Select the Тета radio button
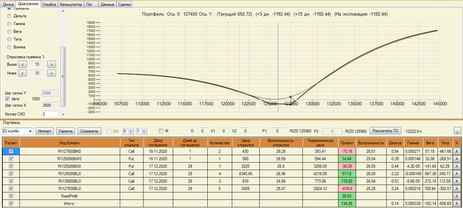Screen dimensions: 463x208 (x=9, y=39)
